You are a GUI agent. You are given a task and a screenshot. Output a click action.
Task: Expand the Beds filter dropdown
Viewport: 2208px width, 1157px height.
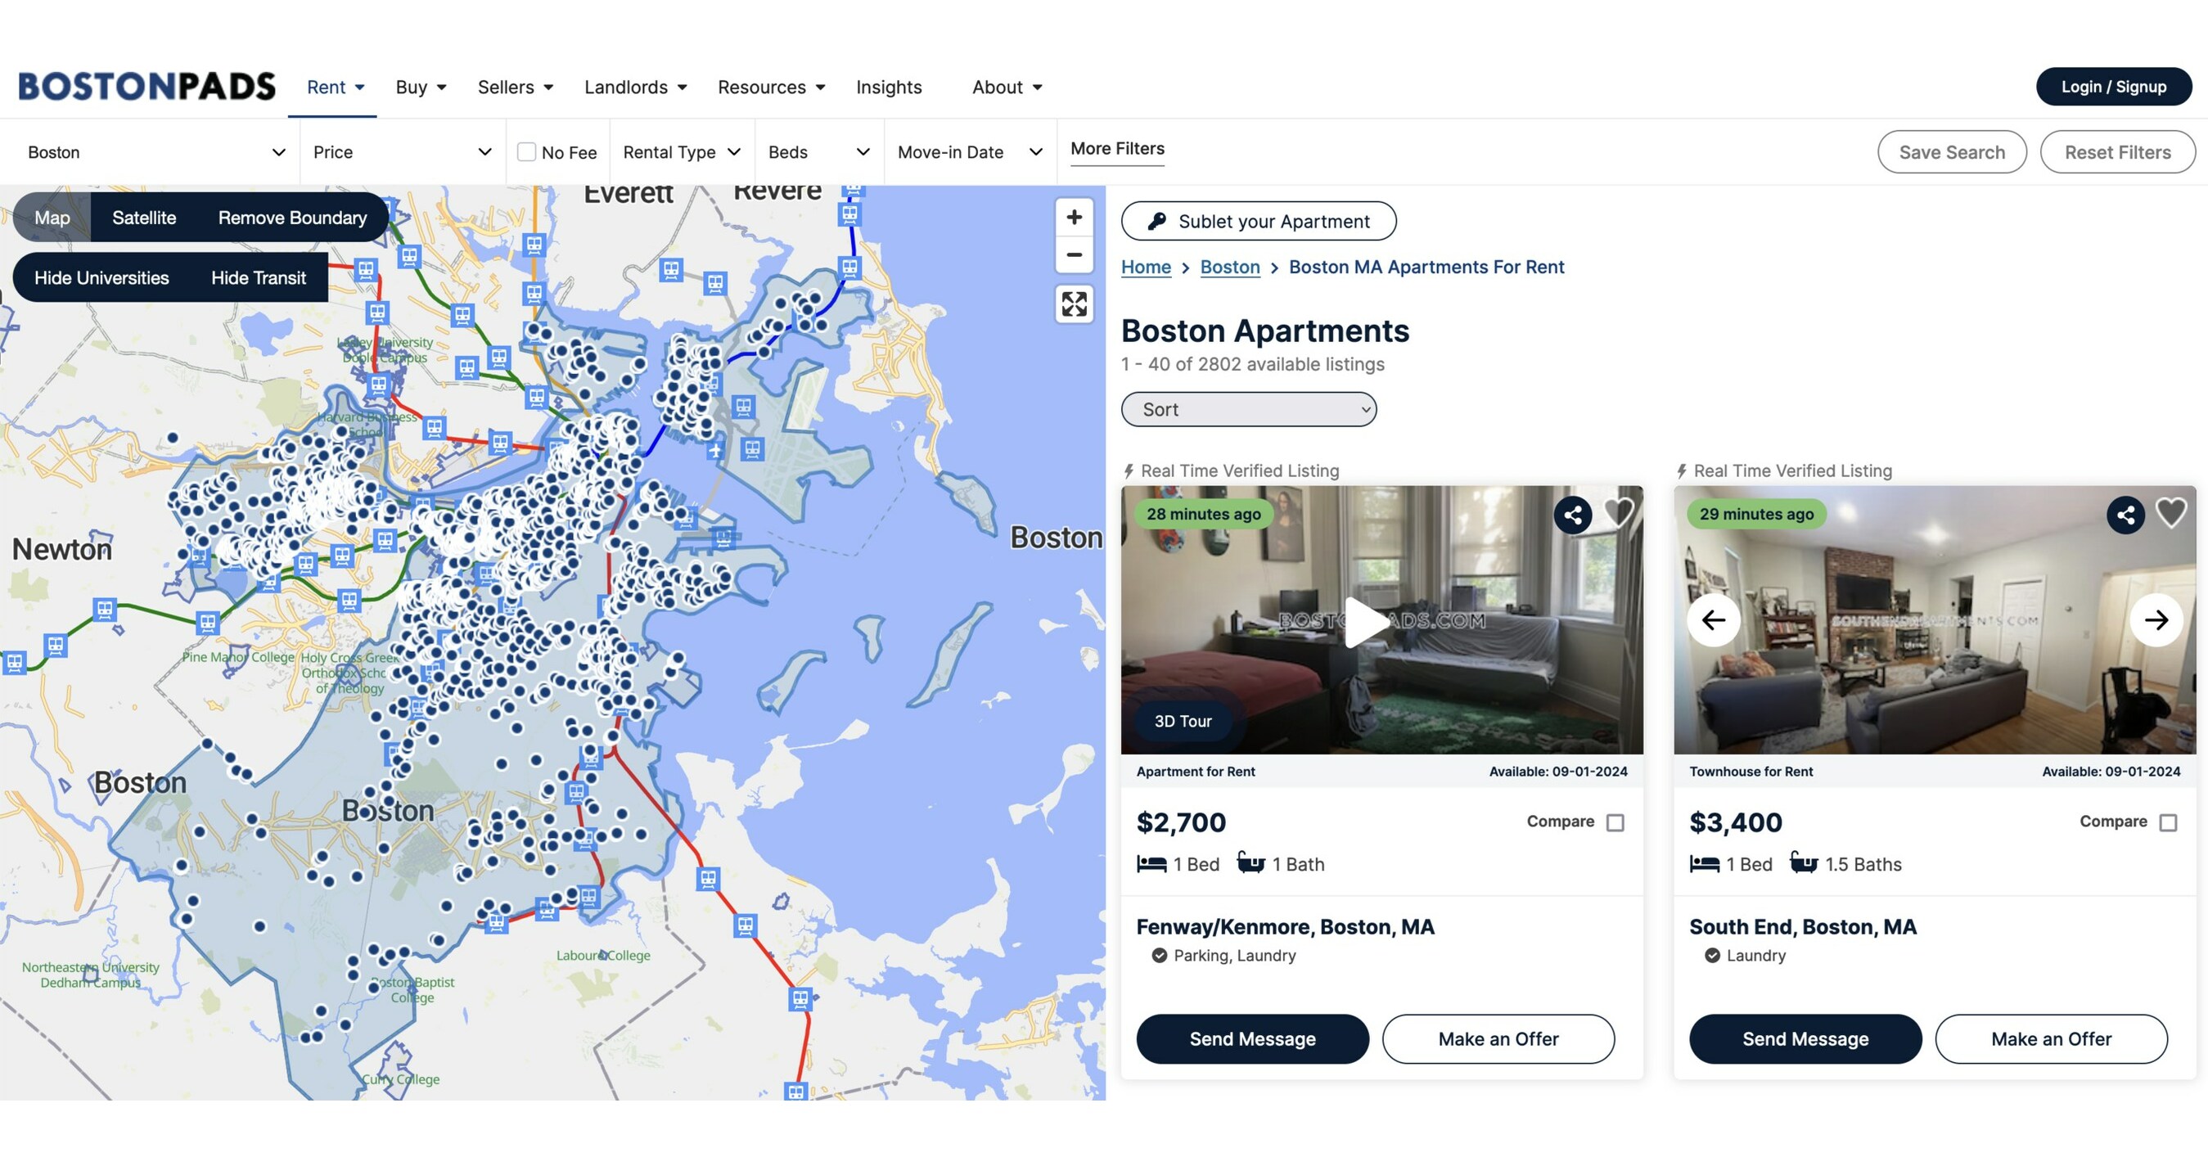coord(818,151)
